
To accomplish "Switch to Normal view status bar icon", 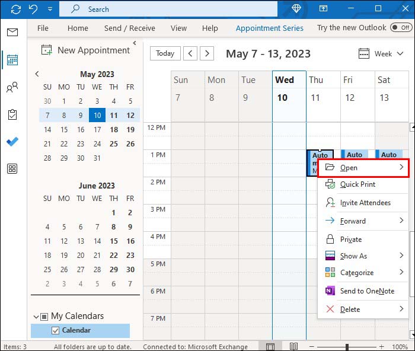I will point(270,346).
